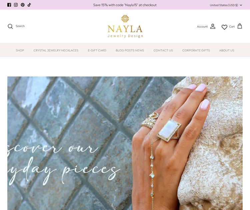Open Blog Posts News page
This screenshot has width=250, height=210.
130,50
